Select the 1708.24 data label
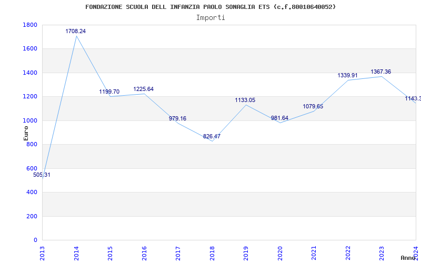Image resolution: width=421 pixels, height=263 pixels. tap(75, 32)
